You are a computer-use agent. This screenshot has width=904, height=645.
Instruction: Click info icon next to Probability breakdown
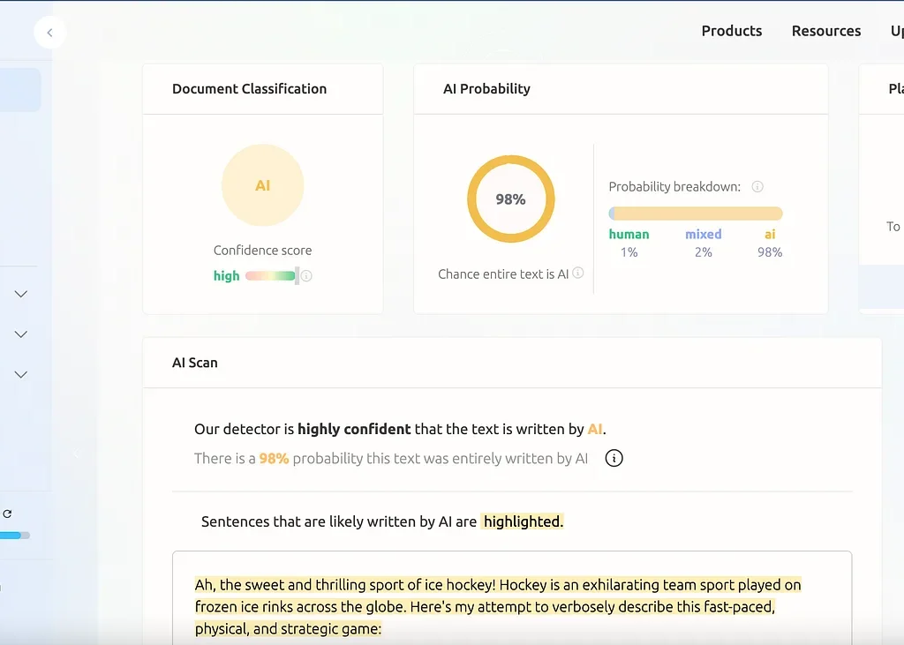click(x=757, y=187)
